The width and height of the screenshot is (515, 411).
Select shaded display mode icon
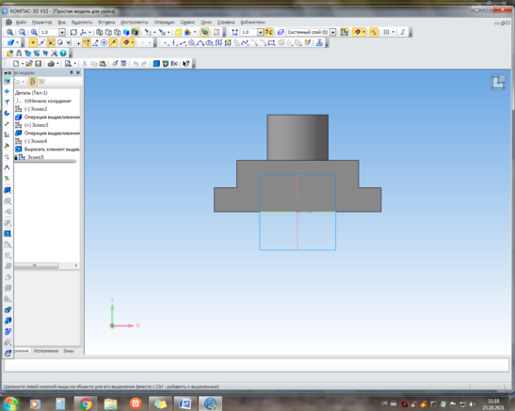(126, 32)
